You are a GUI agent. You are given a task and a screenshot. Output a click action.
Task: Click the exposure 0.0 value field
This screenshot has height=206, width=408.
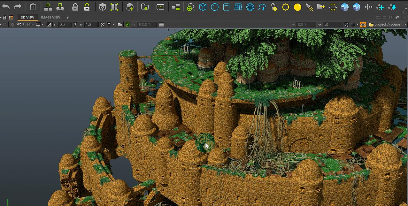point(65,25)
